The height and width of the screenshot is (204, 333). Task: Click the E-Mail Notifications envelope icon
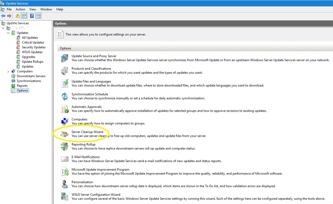[65, 159]
